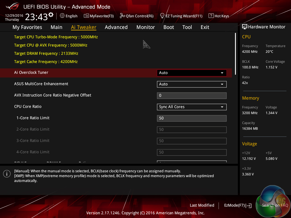
Task: Click the globe language icon
Action: click(x=62, y=16)
